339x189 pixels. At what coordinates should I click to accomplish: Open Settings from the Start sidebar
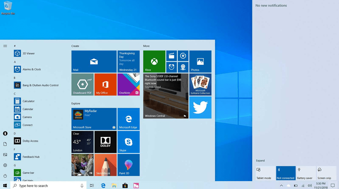tap(5, 165)
